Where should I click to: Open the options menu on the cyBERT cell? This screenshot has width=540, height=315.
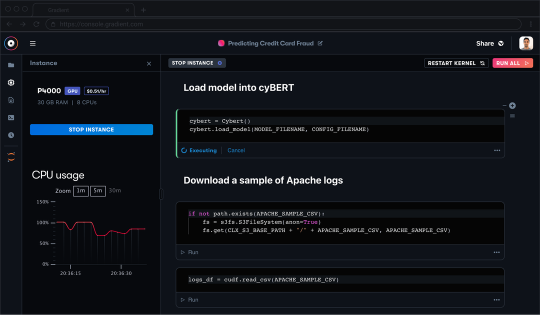click(x=496, y=150)
